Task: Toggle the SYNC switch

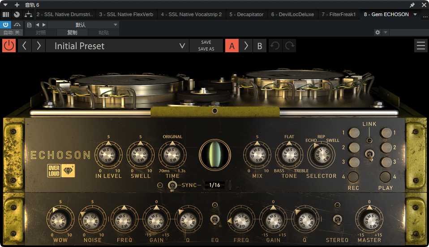Action: (x=172, y=185)
